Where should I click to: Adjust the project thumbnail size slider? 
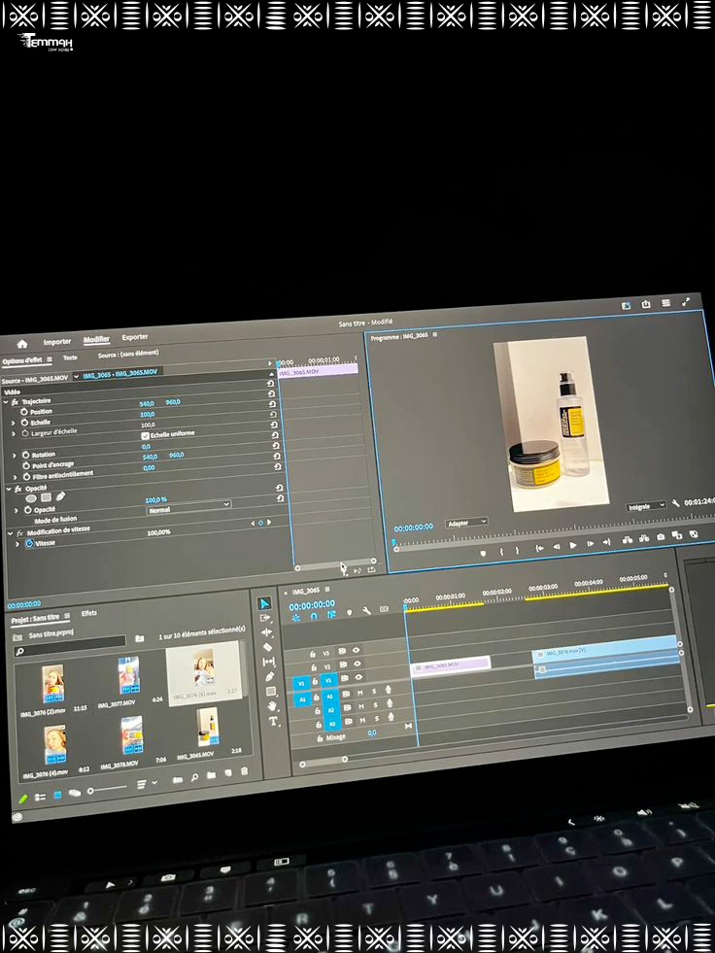click(x=91, y=791)
